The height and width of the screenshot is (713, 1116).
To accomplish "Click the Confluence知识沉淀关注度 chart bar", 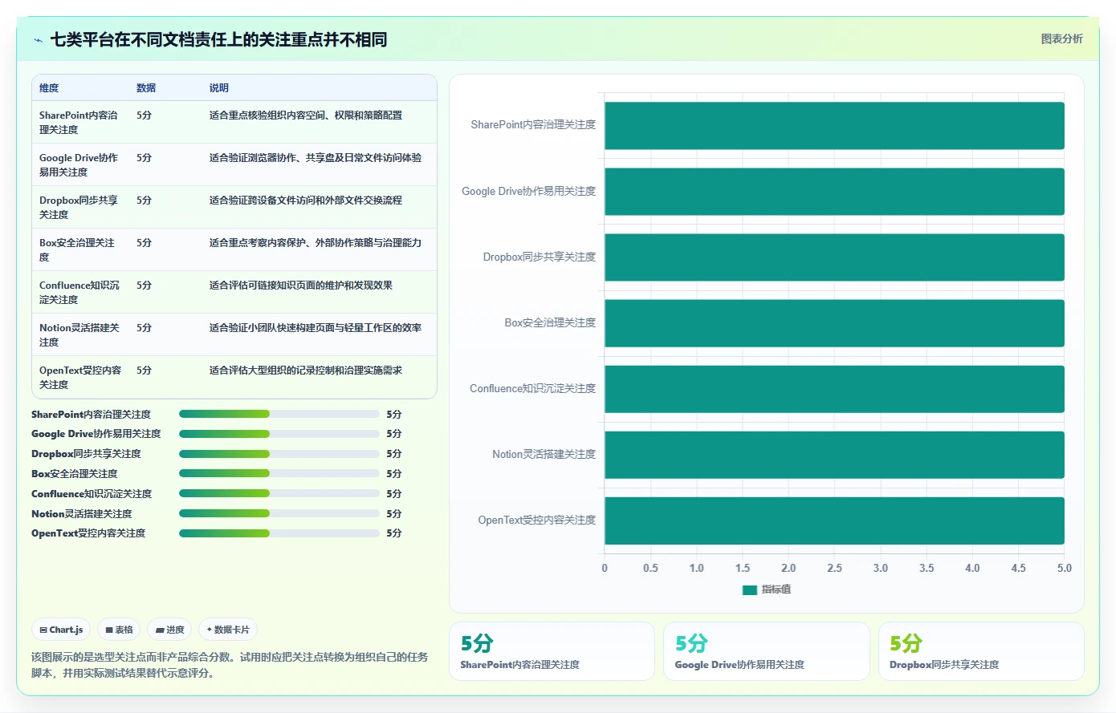I will (834, 389).
